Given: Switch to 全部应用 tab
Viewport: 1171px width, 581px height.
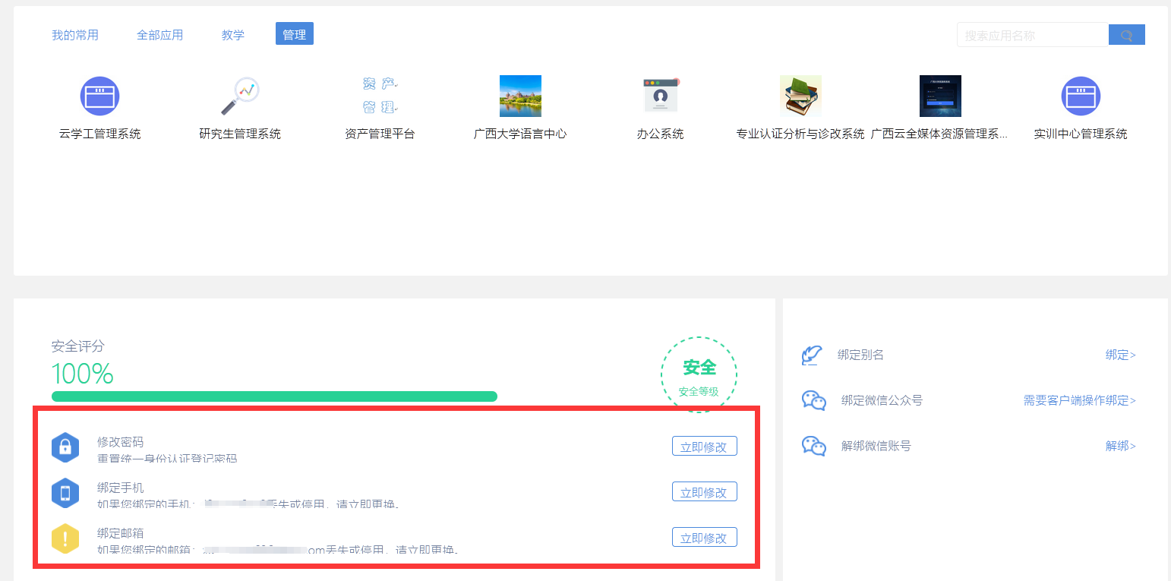Looking at the screenshot, I should click(x=159, y=35).
